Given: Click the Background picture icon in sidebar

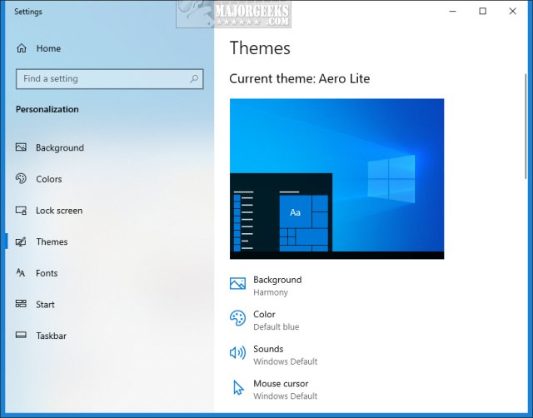Looking at the screenshot, I should [21, 147].
